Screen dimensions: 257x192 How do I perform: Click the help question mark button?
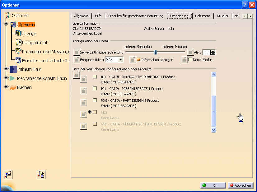[x=245, y=5]
